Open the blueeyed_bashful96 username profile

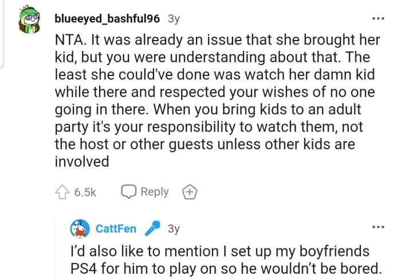107,18
